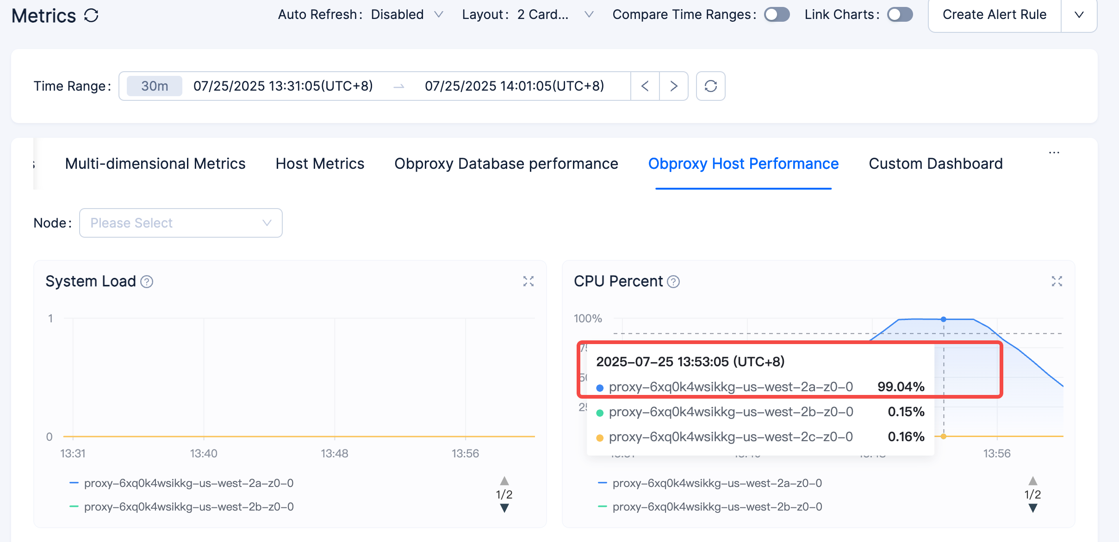Open the Auto Refresh Disabled dropdown

407,14
